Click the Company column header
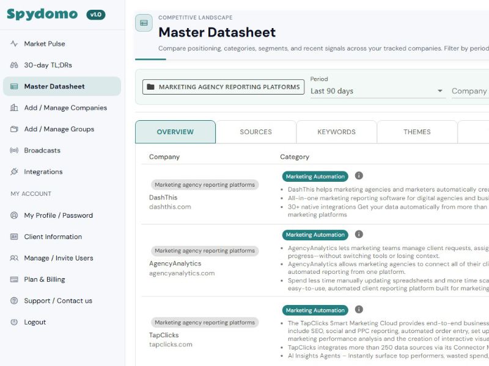The width and height of the screenshot is (489, 366). coord(164,157)
